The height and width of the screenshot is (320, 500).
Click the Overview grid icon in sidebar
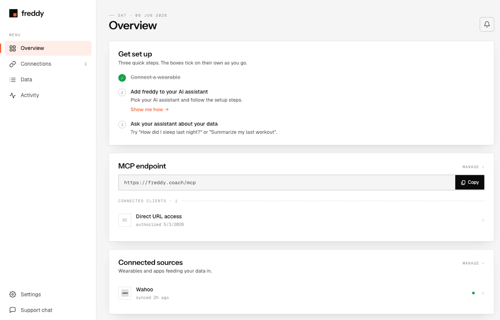pos(12,48)
